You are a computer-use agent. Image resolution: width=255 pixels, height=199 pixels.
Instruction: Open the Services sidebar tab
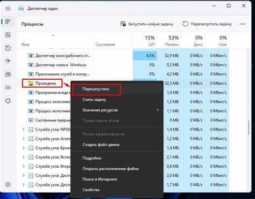8,101
